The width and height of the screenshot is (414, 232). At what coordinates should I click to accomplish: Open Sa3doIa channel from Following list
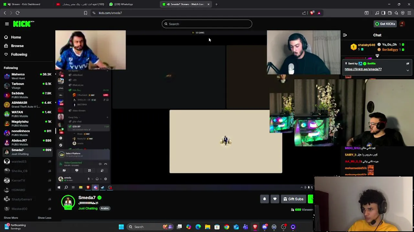click(27, 95)
